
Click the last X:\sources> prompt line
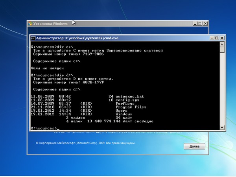45,128
